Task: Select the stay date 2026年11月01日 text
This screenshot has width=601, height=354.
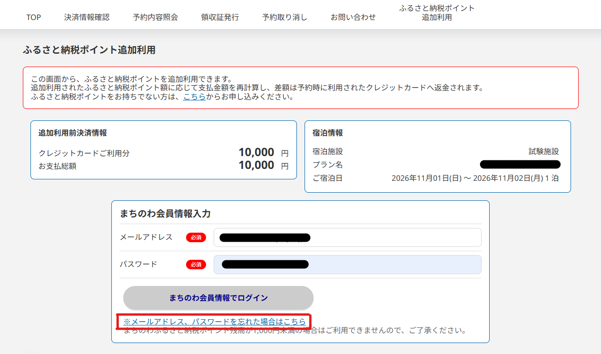Action: 427,178
